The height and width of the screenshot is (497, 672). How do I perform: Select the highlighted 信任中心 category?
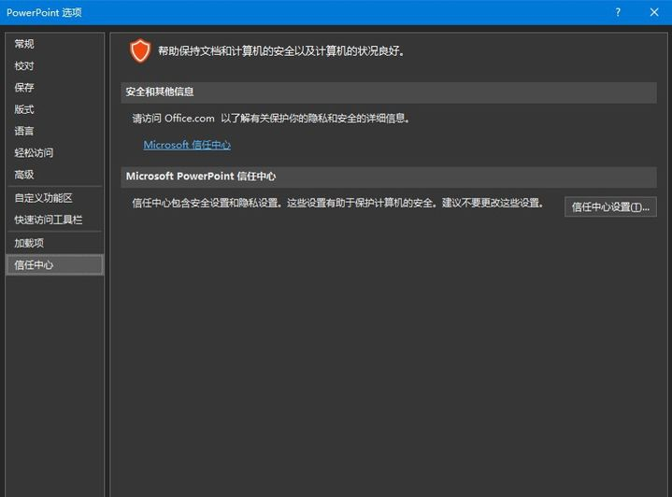coord(55,264)
